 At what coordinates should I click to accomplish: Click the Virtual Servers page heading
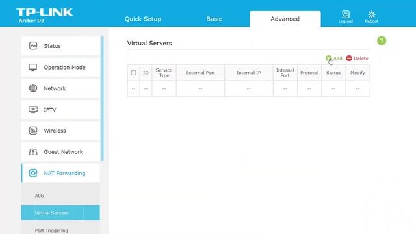coord(149,44)
